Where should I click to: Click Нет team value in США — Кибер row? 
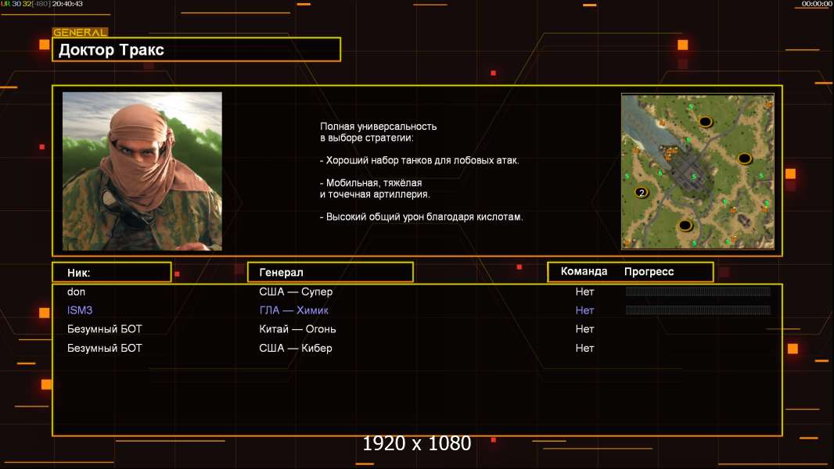(584, 348)
